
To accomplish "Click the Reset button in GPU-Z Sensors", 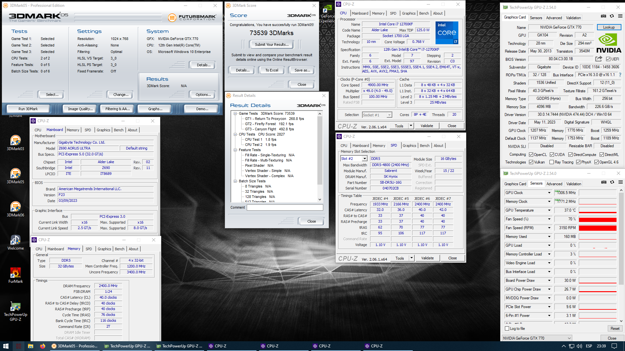I will (615, 329).
